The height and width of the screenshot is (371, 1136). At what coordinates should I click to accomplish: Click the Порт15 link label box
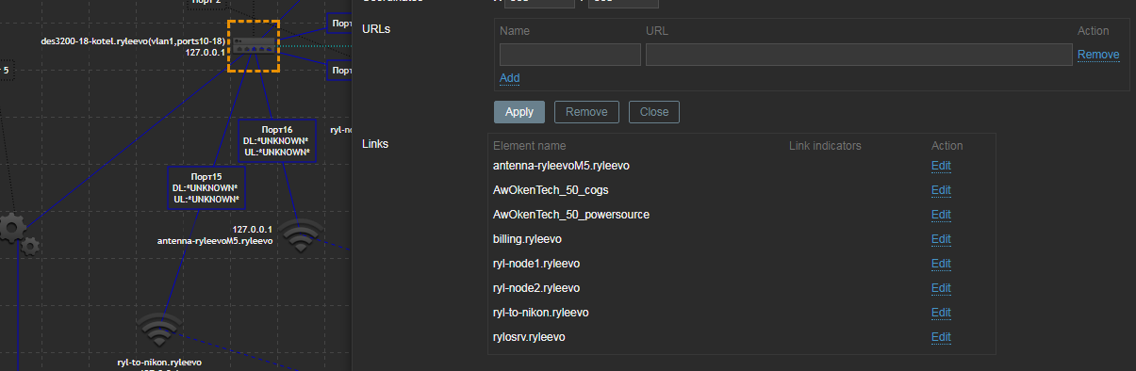(x=206, y=188)
